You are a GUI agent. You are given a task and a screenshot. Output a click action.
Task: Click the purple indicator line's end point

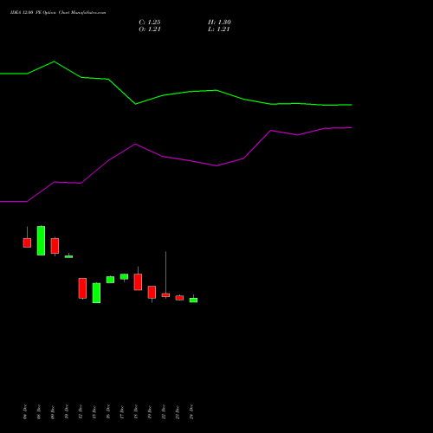352,127
